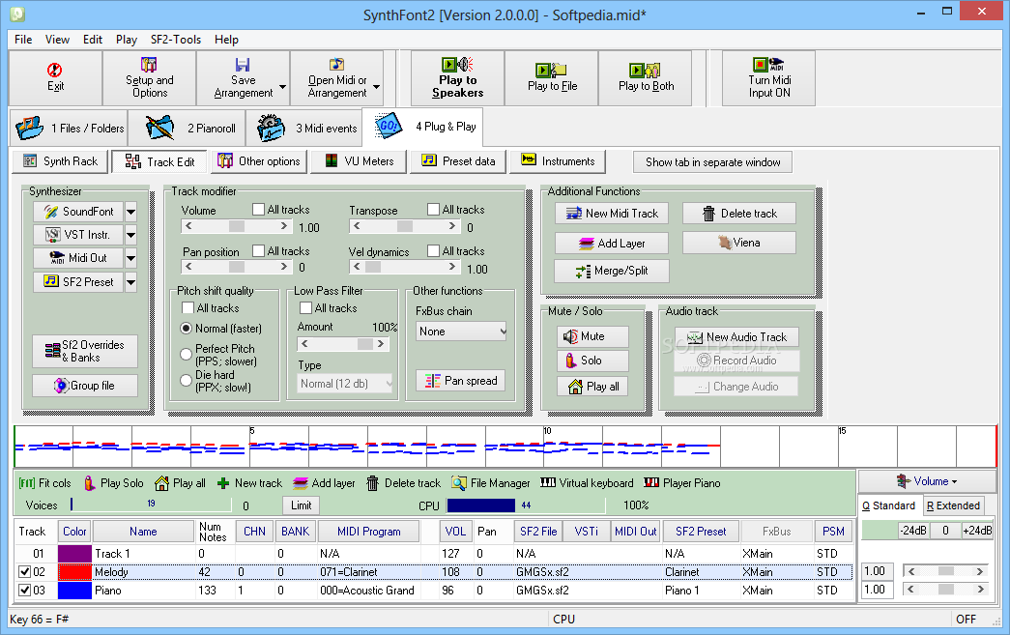This screenshot has width=1010, height=635.
Task: Uncheck the Melody track 02 checkbox
Action: pos(24,572)
